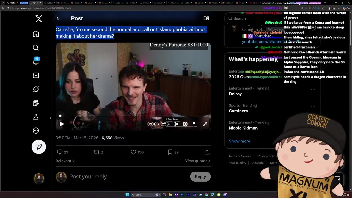
Task: Repost the post with 2 reposts
Action: pos(98,152)
